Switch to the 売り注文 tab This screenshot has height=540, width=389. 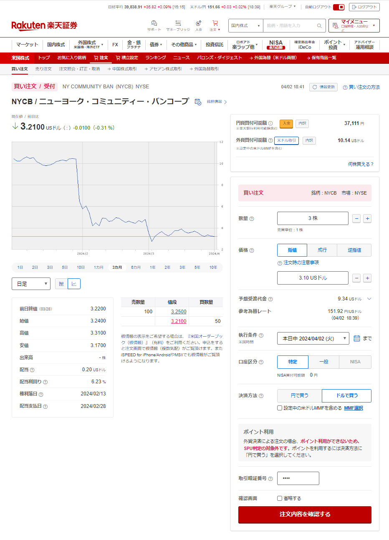(43, 69)
